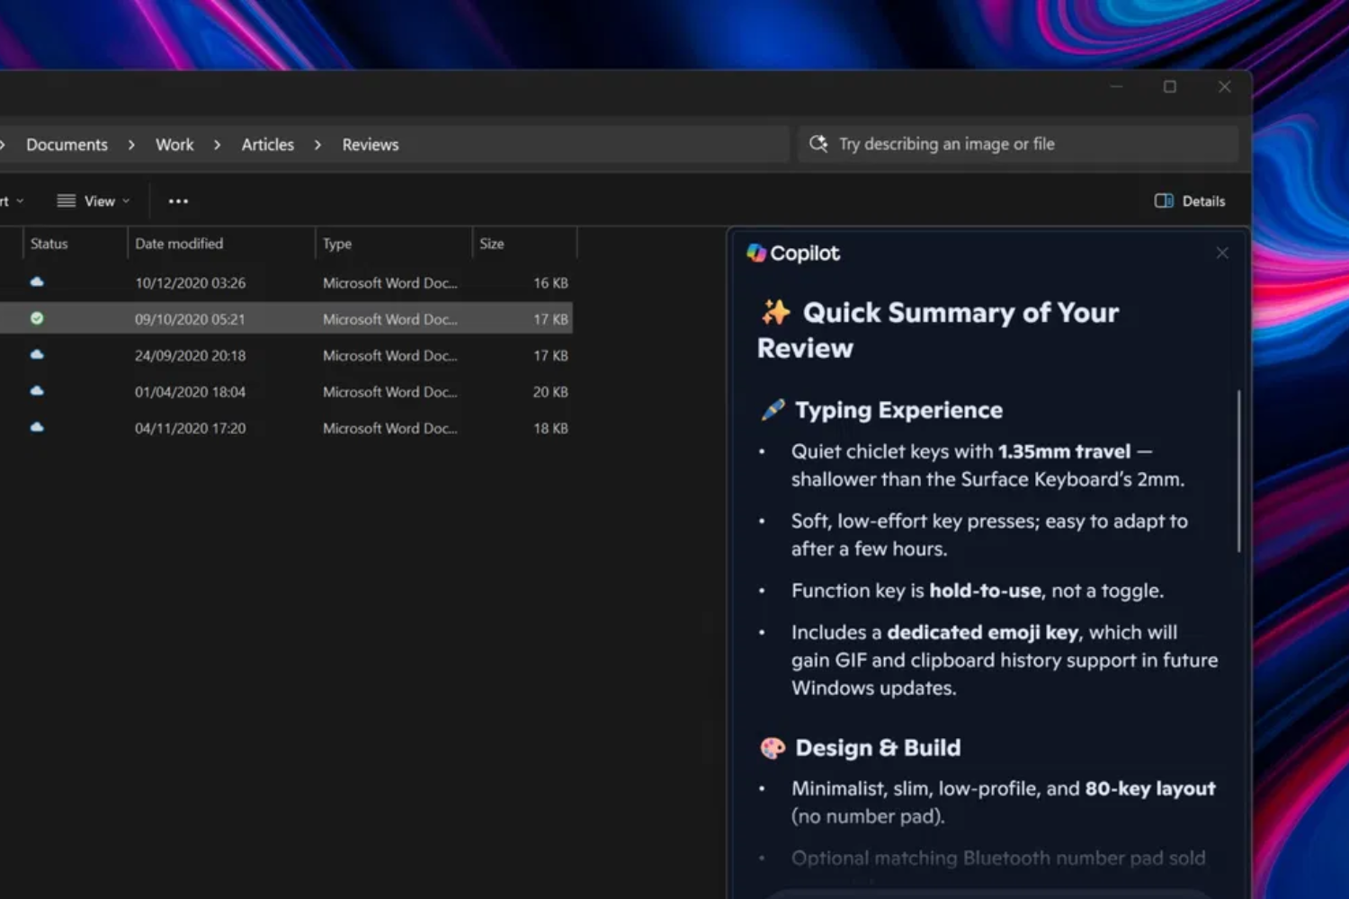This screenshot has height=899, width=1349.
Task: Sort files by Date modified column
Action: point(179,244)
